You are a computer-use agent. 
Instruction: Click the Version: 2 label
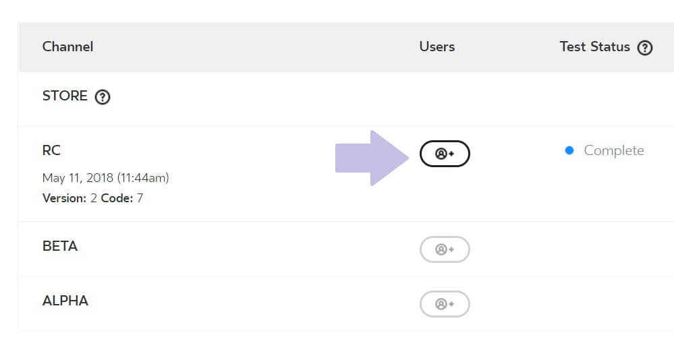tap(69, 198)
